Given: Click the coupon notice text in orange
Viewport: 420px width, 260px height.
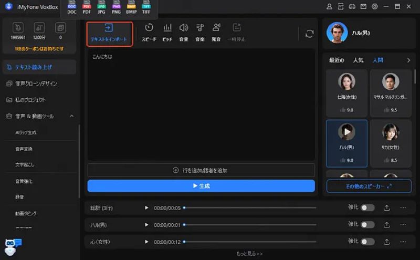Looking at the screenshot, I should point(39,49).
